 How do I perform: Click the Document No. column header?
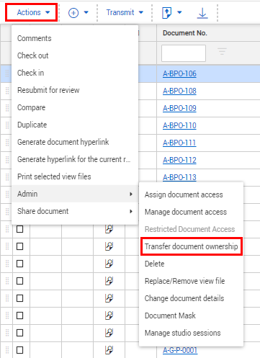pyautogui.click(x=185, y=33)
